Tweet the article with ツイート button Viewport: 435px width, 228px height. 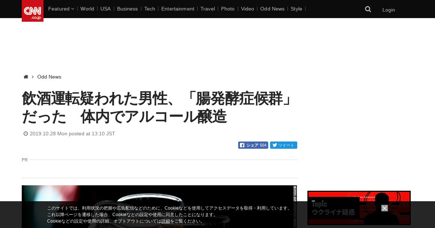pyautogui.click(x=283, y=145)
